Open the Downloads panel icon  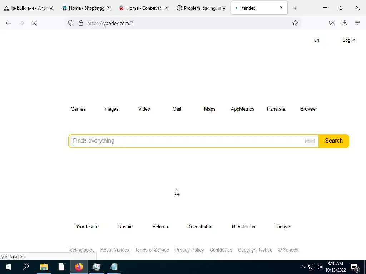point(344,23)
